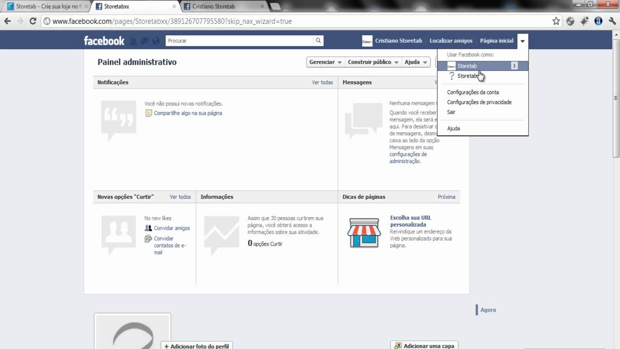Image resolution: width=620 pixels, height=349 pixels.
Task: Go to Página inicial
Action: coord(496,41)
